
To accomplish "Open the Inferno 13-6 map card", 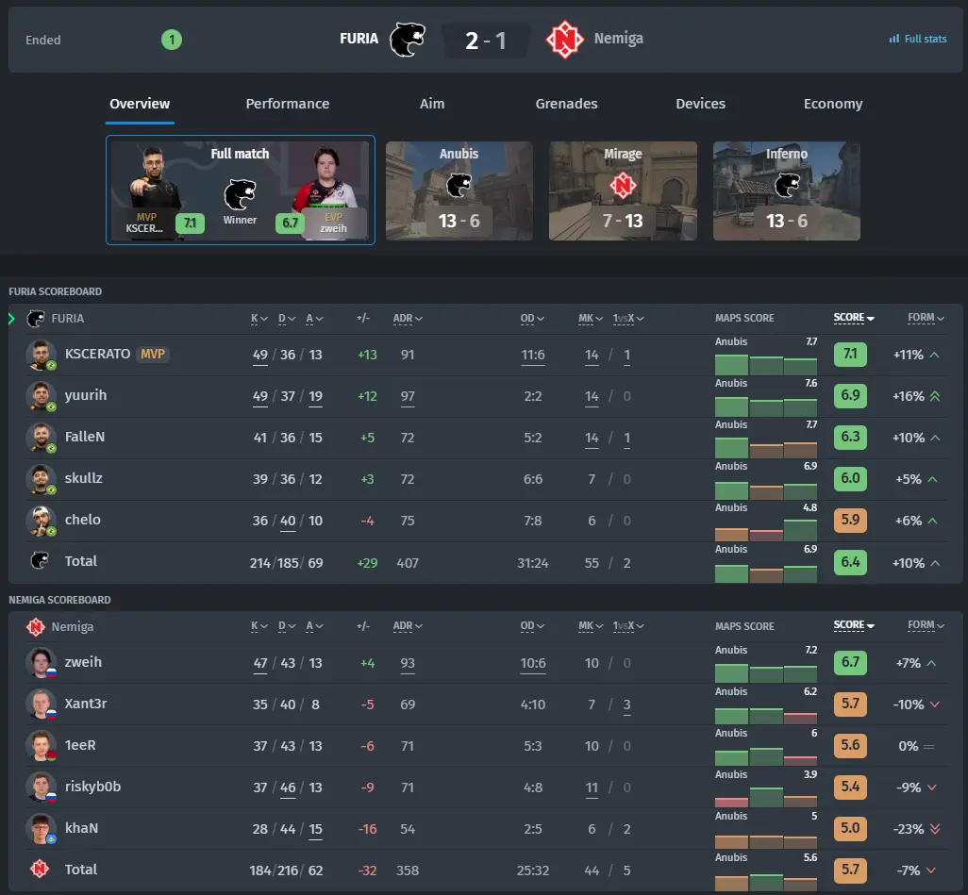I will (x=787, y=191).
